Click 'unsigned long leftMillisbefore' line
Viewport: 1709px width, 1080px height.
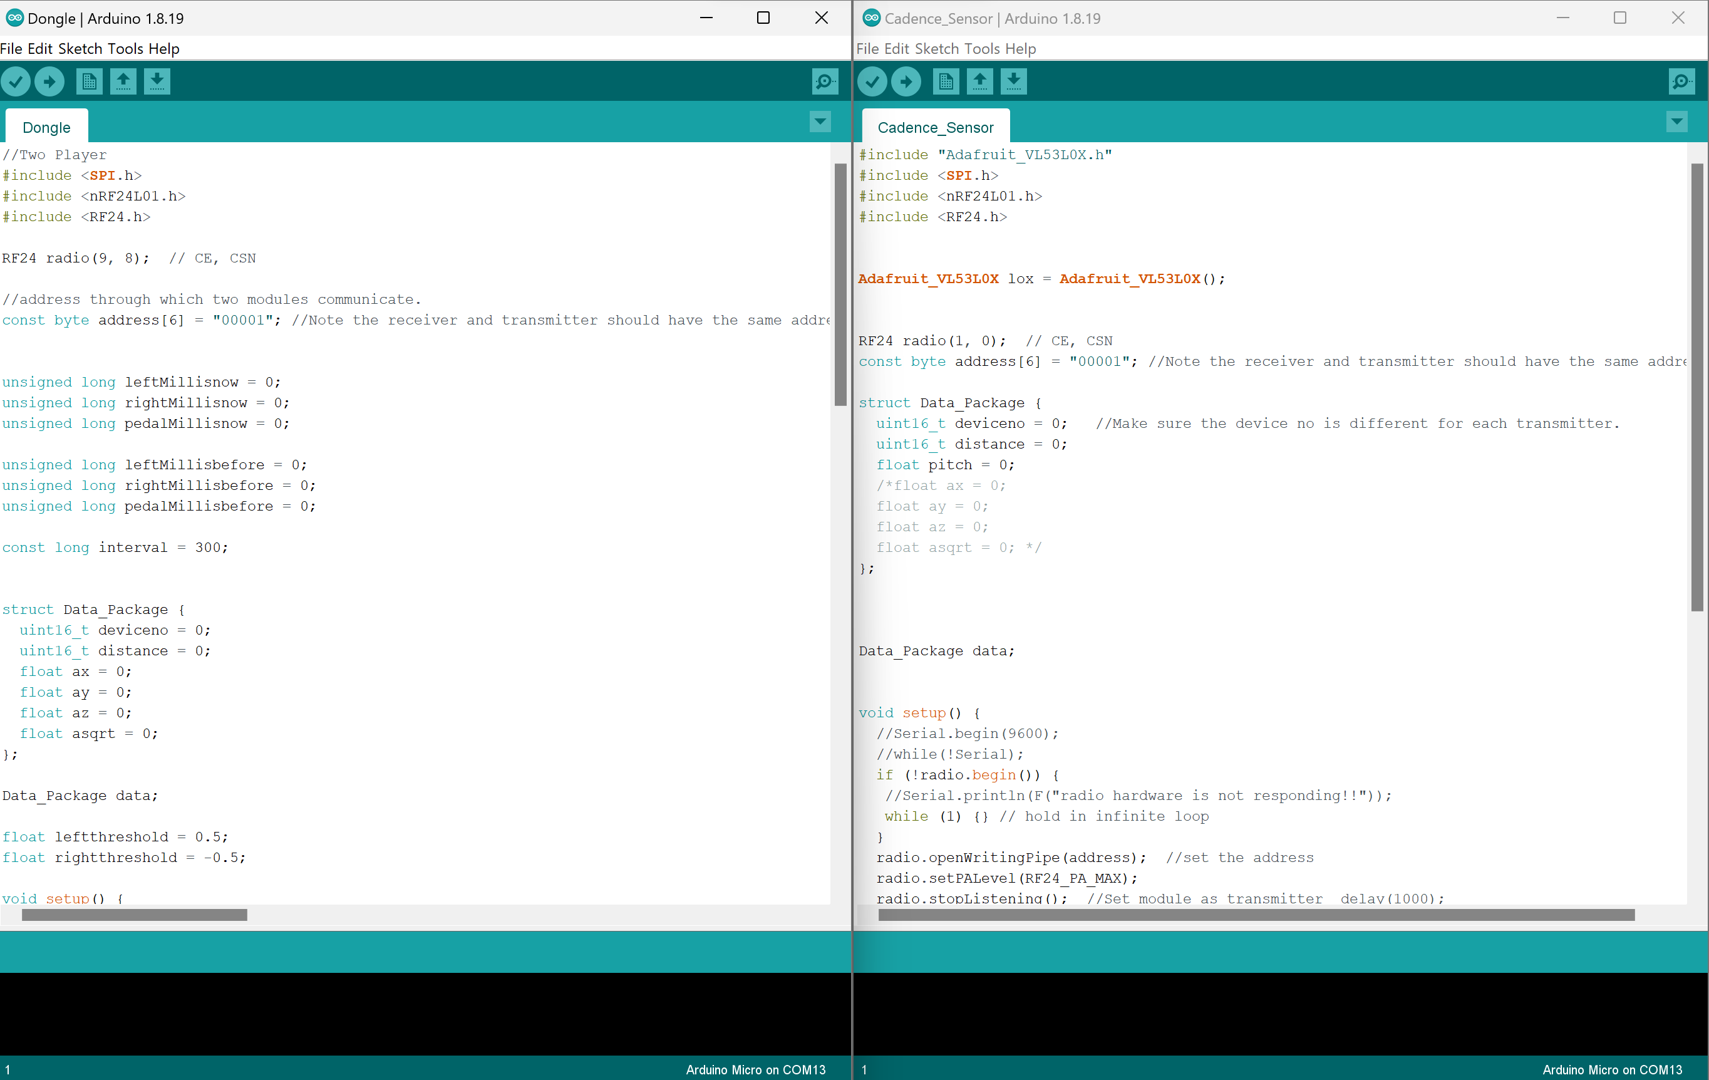point(154,465)
